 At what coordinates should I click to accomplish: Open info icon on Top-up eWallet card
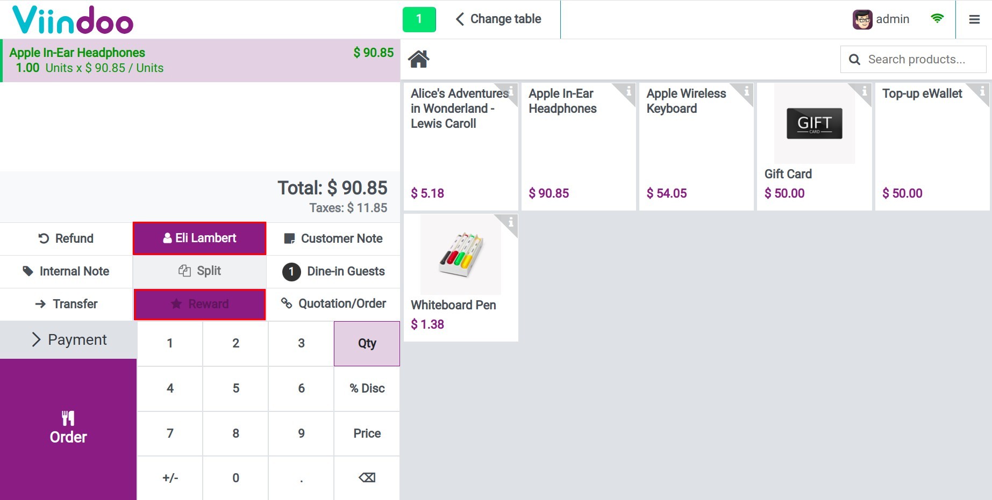[x=982, y=91]
